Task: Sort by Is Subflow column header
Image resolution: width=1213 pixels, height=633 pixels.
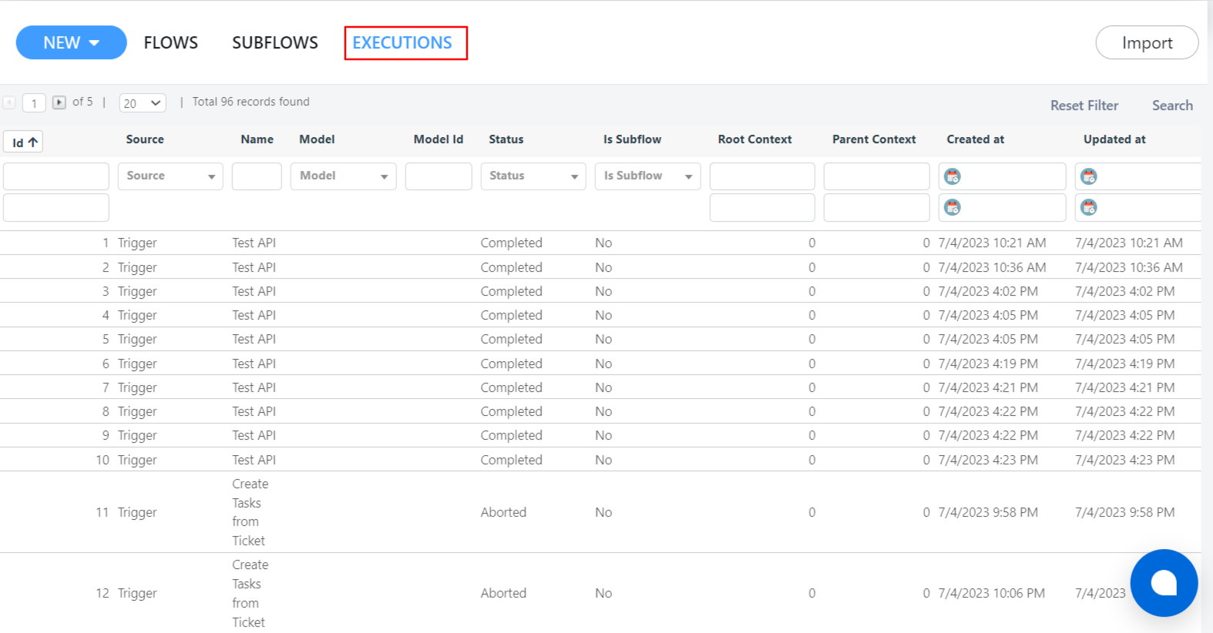Action: [632, 139]
